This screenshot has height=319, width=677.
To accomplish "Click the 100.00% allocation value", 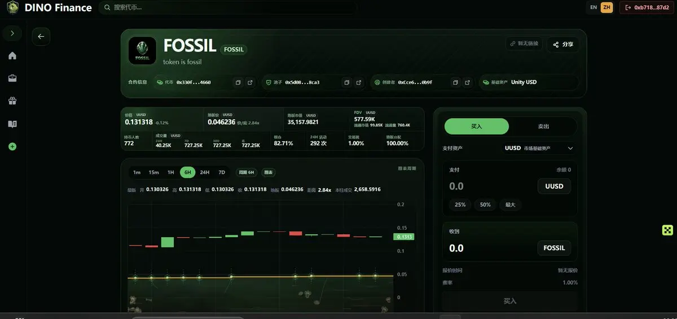I will click(x=397, y=143).
